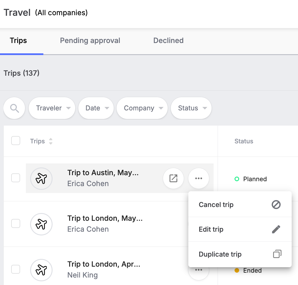Image resolution: width=298 pixels, height=285 pixels.
Task: Click airplane icon for Neil King's trip
Action: pos(41,270)
